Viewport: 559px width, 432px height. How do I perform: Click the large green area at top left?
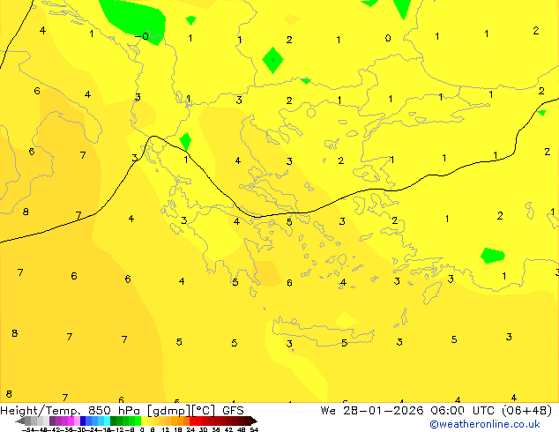click(134, 19)
